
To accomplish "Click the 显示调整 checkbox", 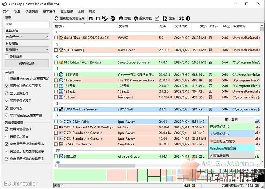I will (7, 108).
